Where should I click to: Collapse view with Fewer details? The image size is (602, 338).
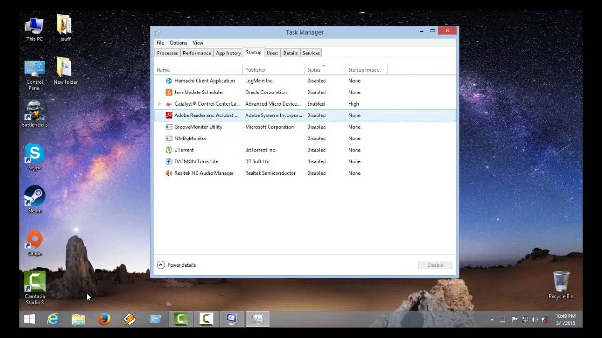point(176,265)
